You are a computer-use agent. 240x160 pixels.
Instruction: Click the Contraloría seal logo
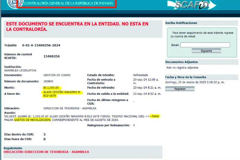click(15, 4)
